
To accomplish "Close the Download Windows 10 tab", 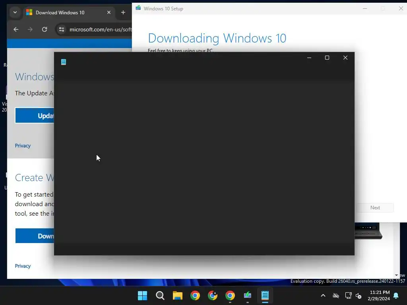I will click(109, 12).
